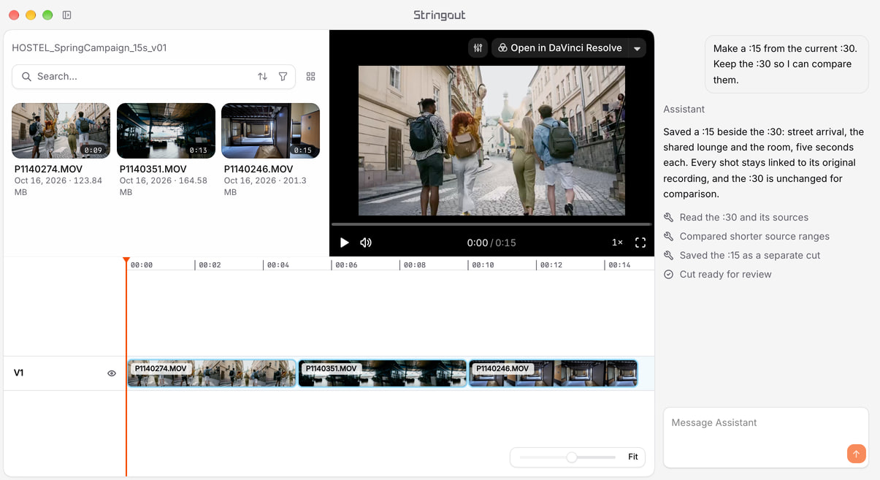Click the Fit zoom button

633,457
